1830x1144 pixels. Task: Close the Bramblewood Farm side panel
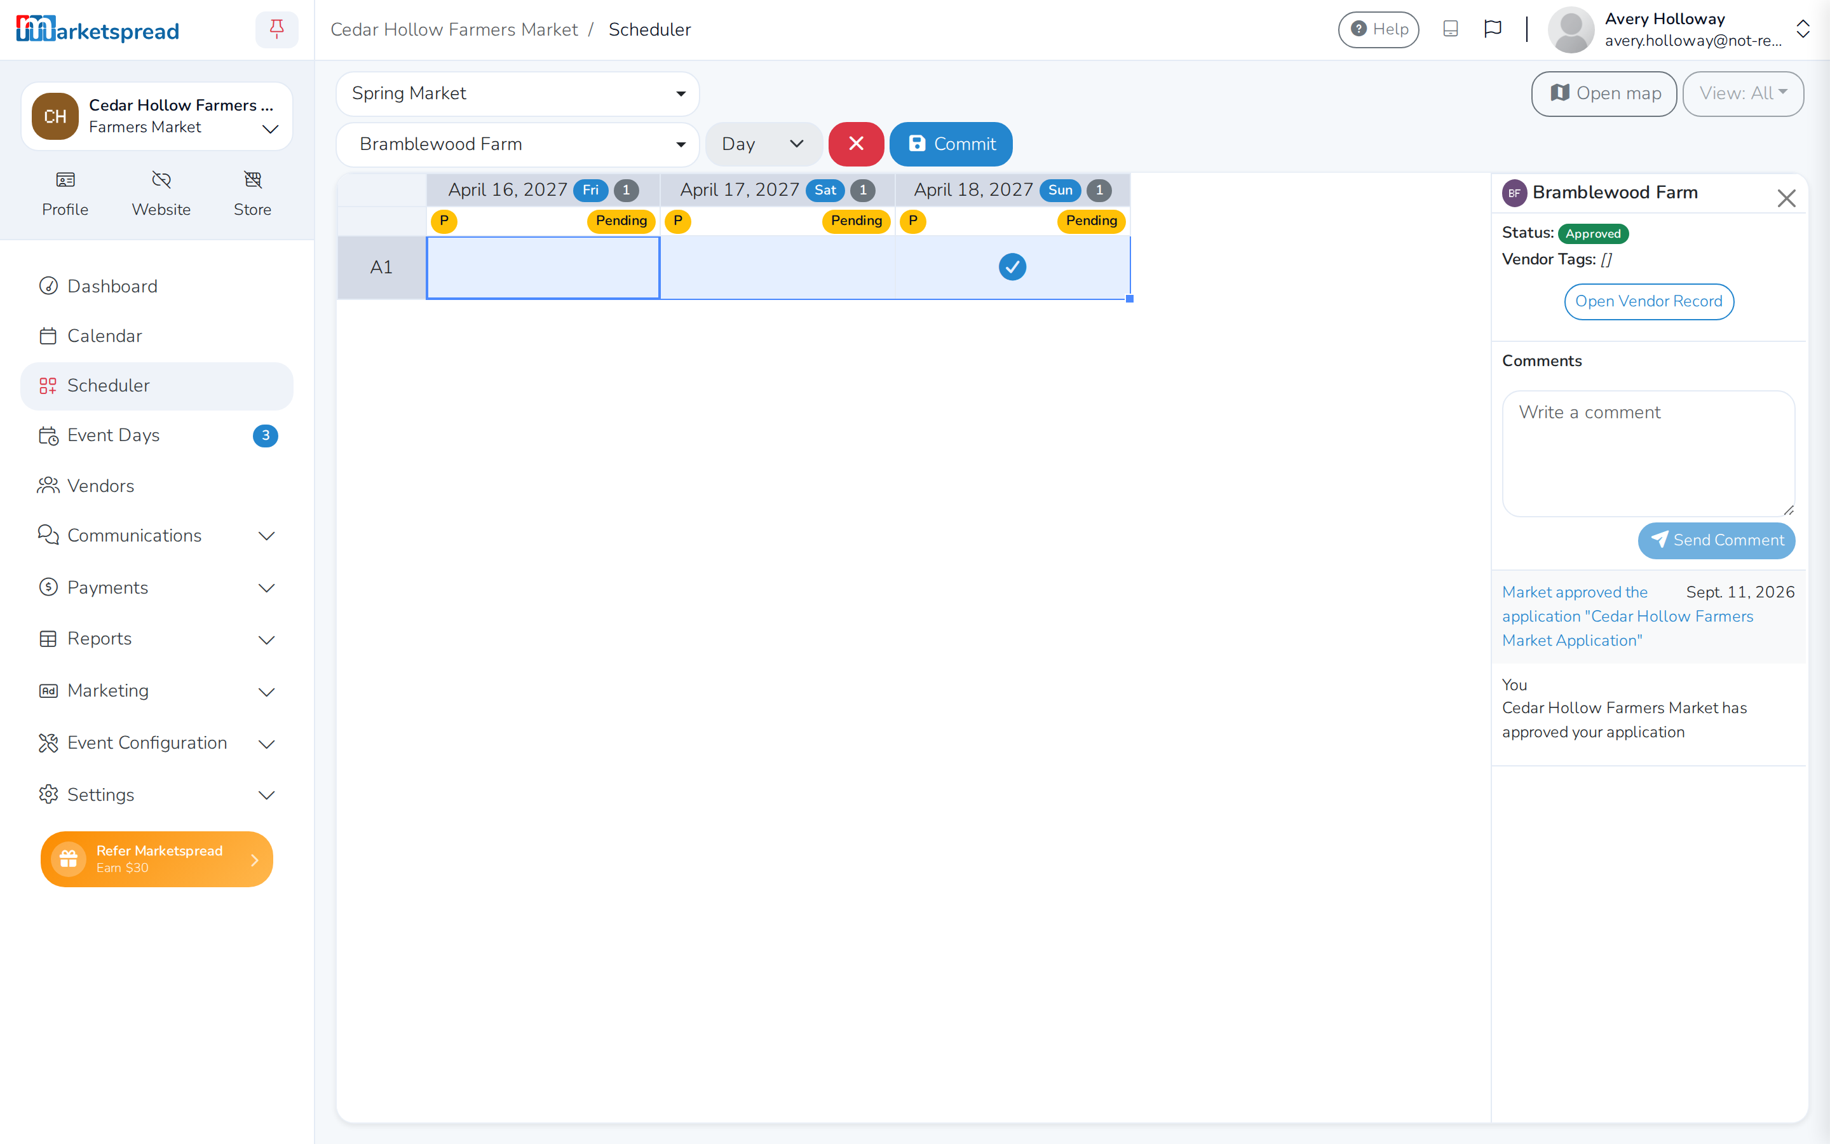tap(1786, 198)
